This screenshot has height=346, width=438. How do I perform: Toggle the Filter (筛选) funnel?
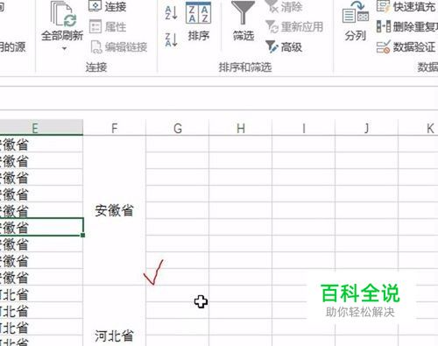[244, 21]
